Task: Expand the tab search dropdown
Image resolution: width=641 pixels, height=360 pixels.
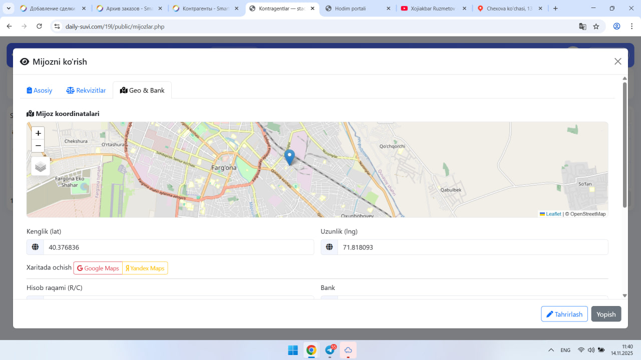Action: coord(9,8)
